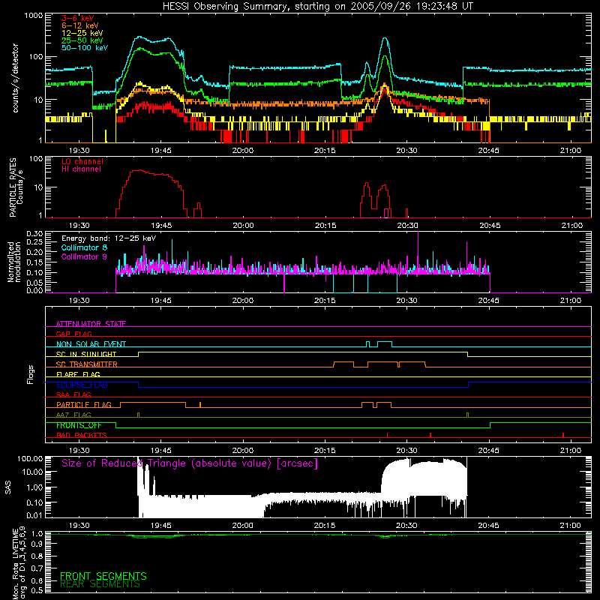The image size is (600, 600).
Task: Click the "20:00" time label under the SAS panel
Action: [x=242, y=526]
